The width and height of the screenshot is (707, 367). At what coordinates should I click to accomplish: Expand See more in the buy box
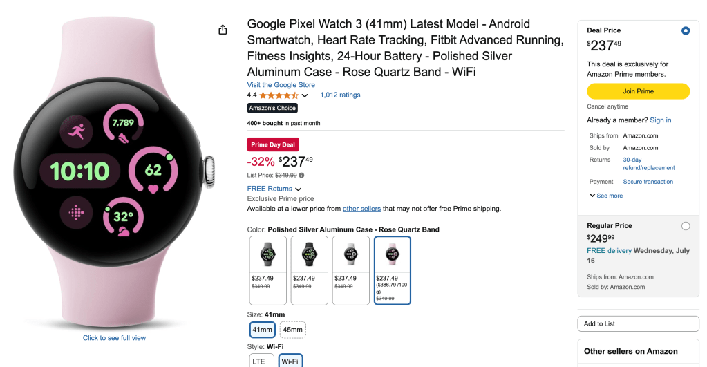tap(606, 196)
